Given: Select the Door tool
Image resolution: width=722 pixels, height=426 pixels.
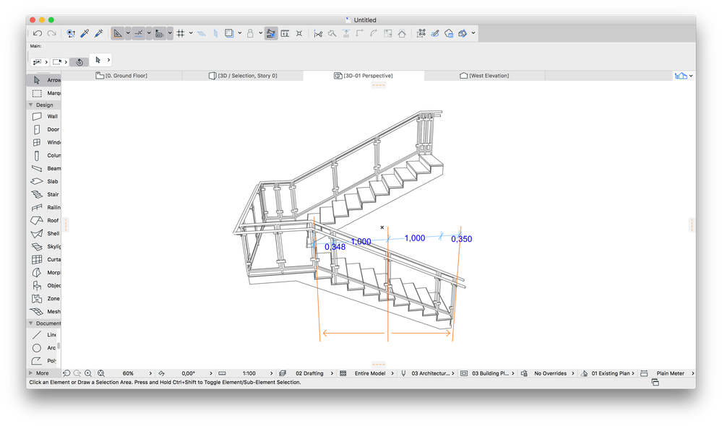Looking at the screenshot, I should (x=44, y=129).
